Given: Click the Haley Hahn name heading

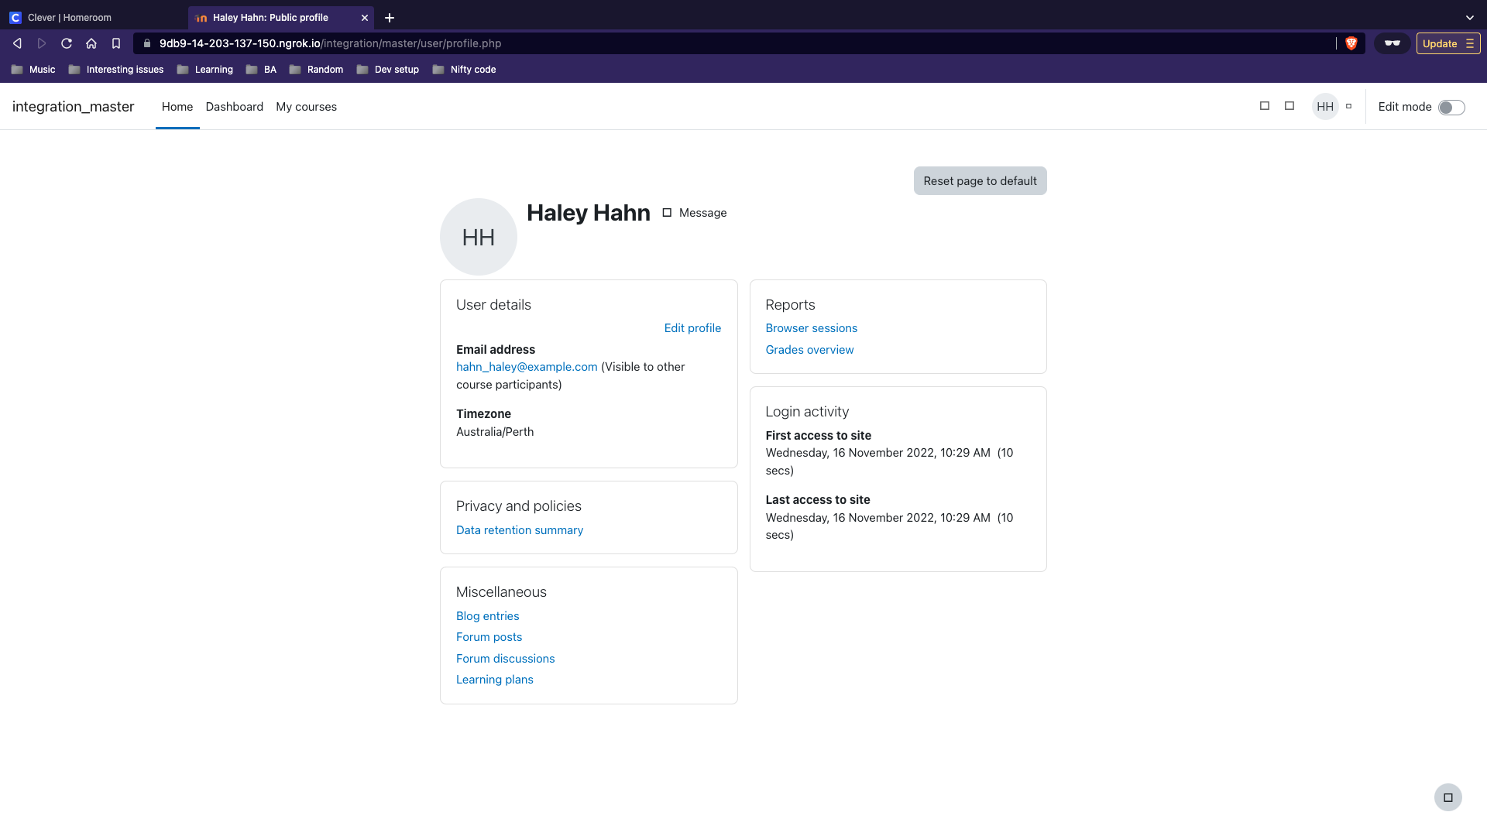Looking at the screenshot, I should [589, 213].
